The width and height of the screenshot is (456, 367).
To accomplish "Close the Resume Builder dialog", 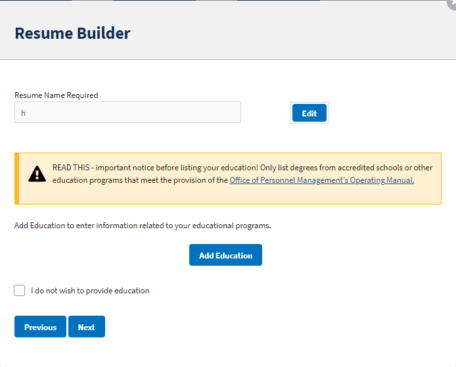I will coord(452,3).
